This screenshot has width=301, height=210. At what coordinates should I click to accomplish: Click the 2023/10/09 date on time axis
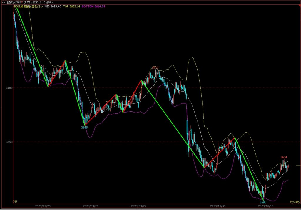click(217, 206)
